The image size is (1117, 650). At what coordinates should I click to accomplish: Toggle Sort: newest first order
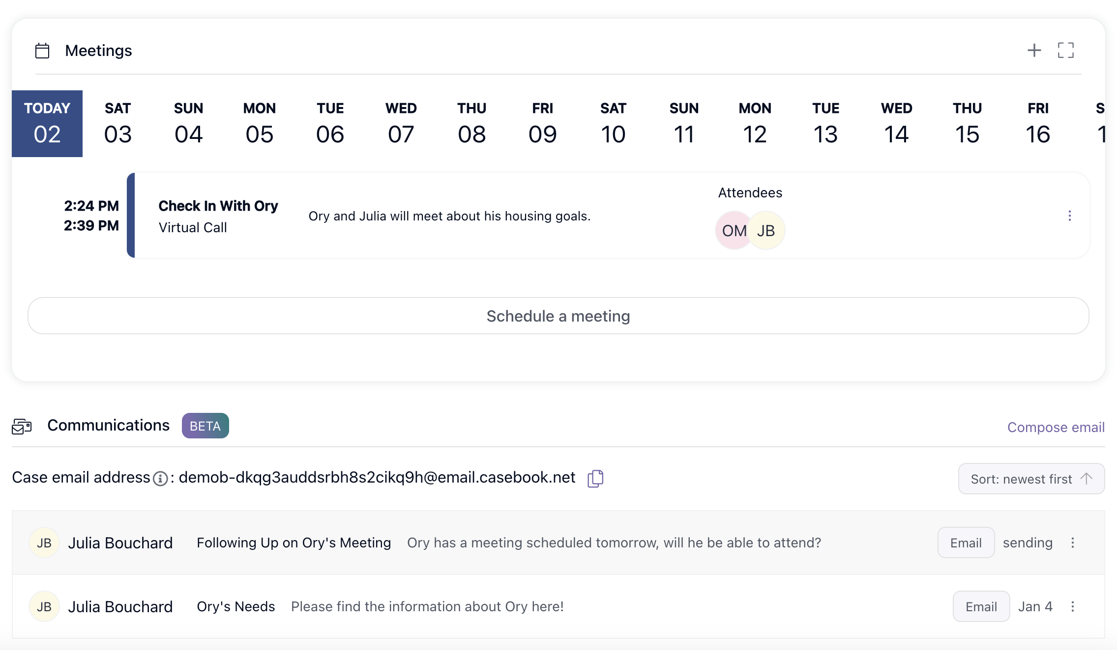click(1031, 479)
